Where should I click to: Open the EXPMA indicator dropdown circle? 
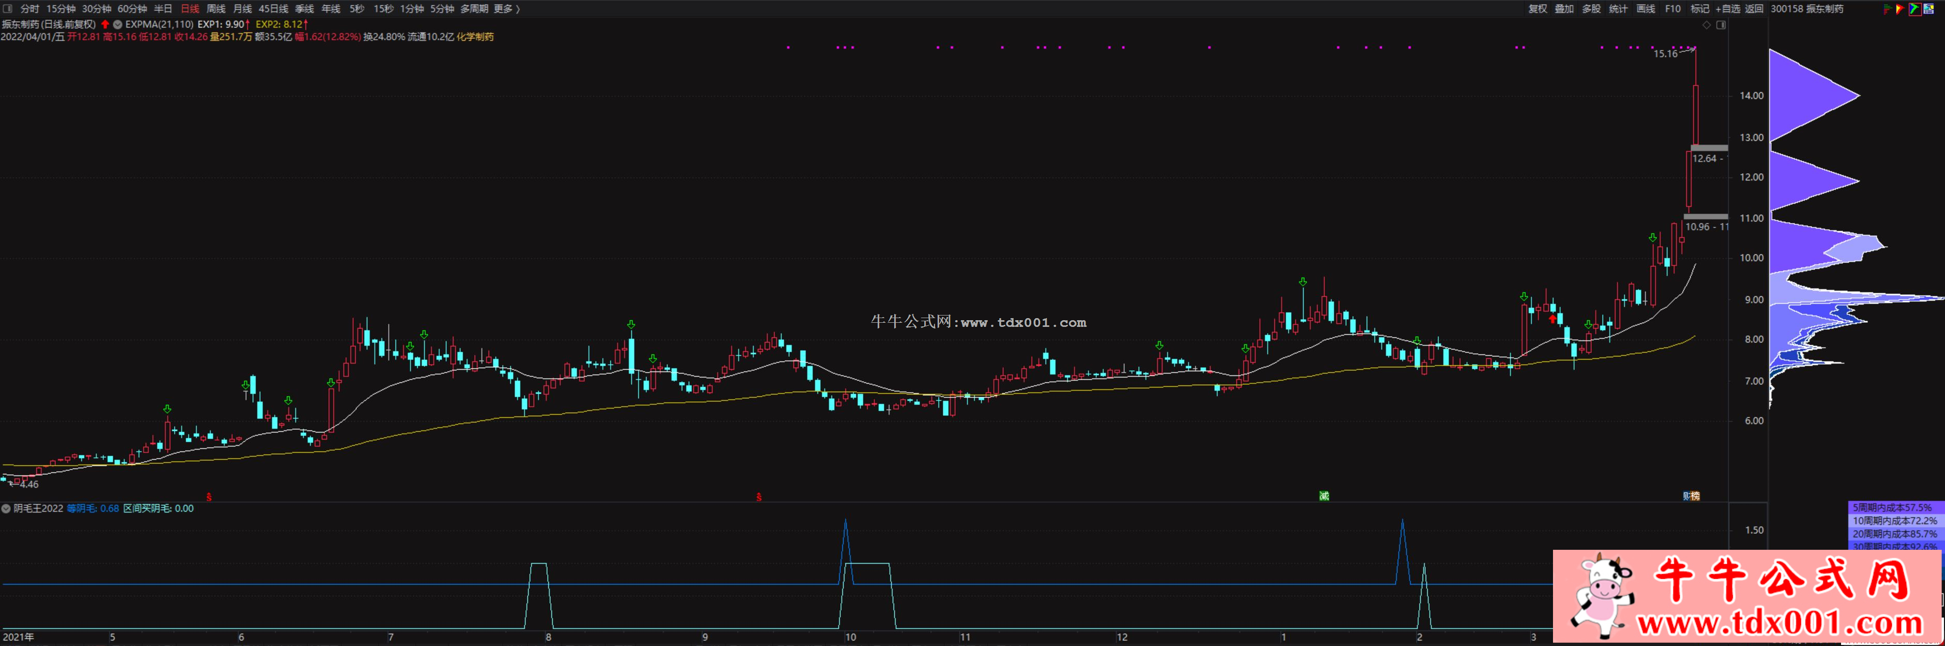click(x=118, y=24)
